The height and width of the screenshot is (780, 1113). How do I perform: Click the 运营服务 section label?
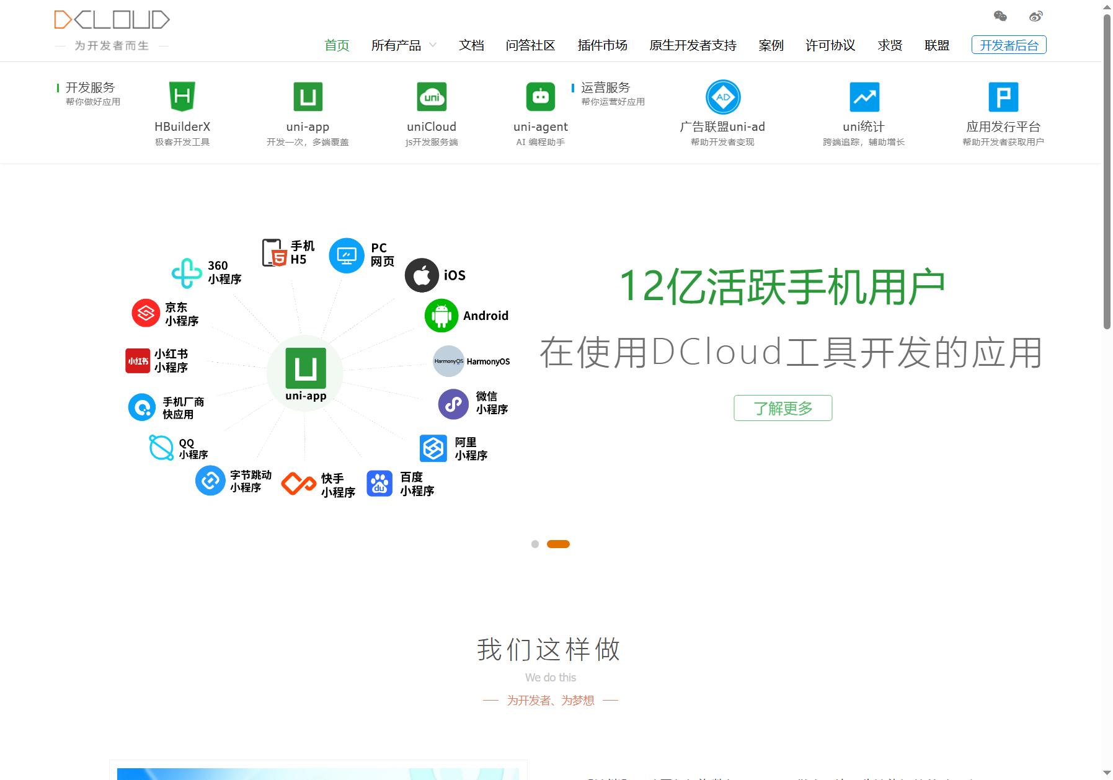click(x=606, y=87)
